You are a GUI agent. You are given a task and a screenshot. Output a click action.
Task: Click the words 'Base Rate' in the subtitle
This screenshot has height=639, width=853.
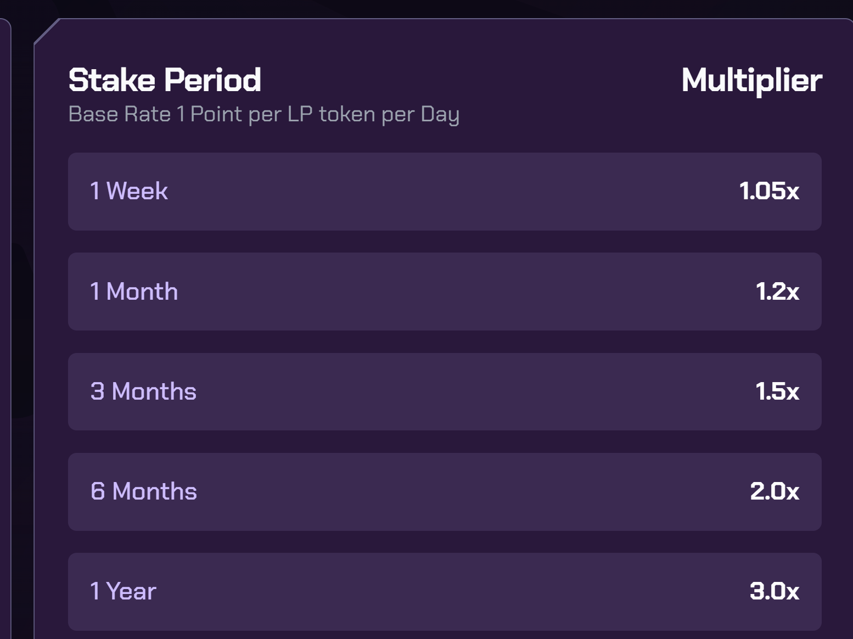point(120,114)
